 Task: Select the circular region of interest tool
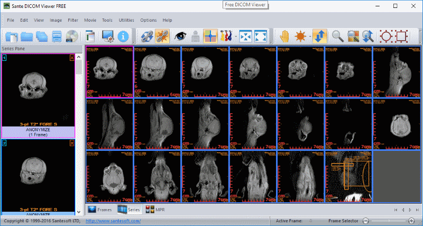click(x=386, y=36)
